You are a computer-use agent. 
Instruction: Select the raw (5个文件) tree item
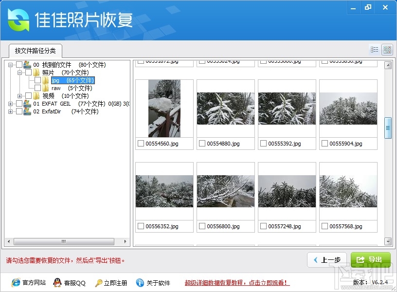click(x=72, y=88)
